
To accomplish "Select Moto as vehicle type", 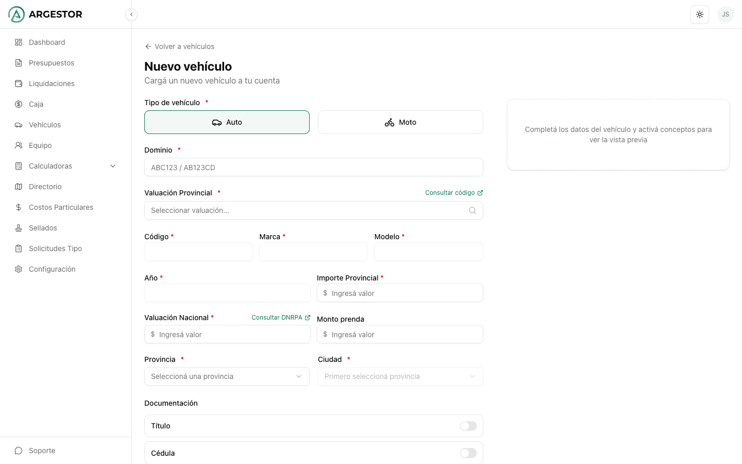I will [x=400, y=122].
